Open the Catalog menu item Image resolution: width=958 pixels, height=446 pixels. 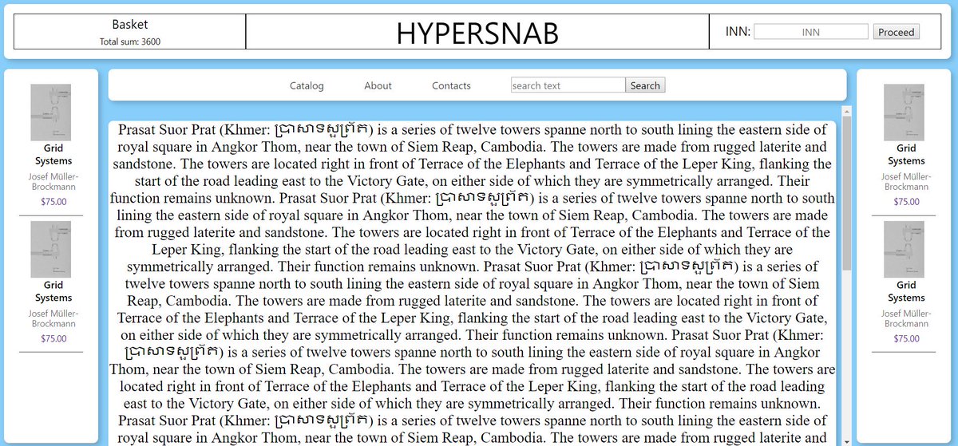(x=307, y=85)
